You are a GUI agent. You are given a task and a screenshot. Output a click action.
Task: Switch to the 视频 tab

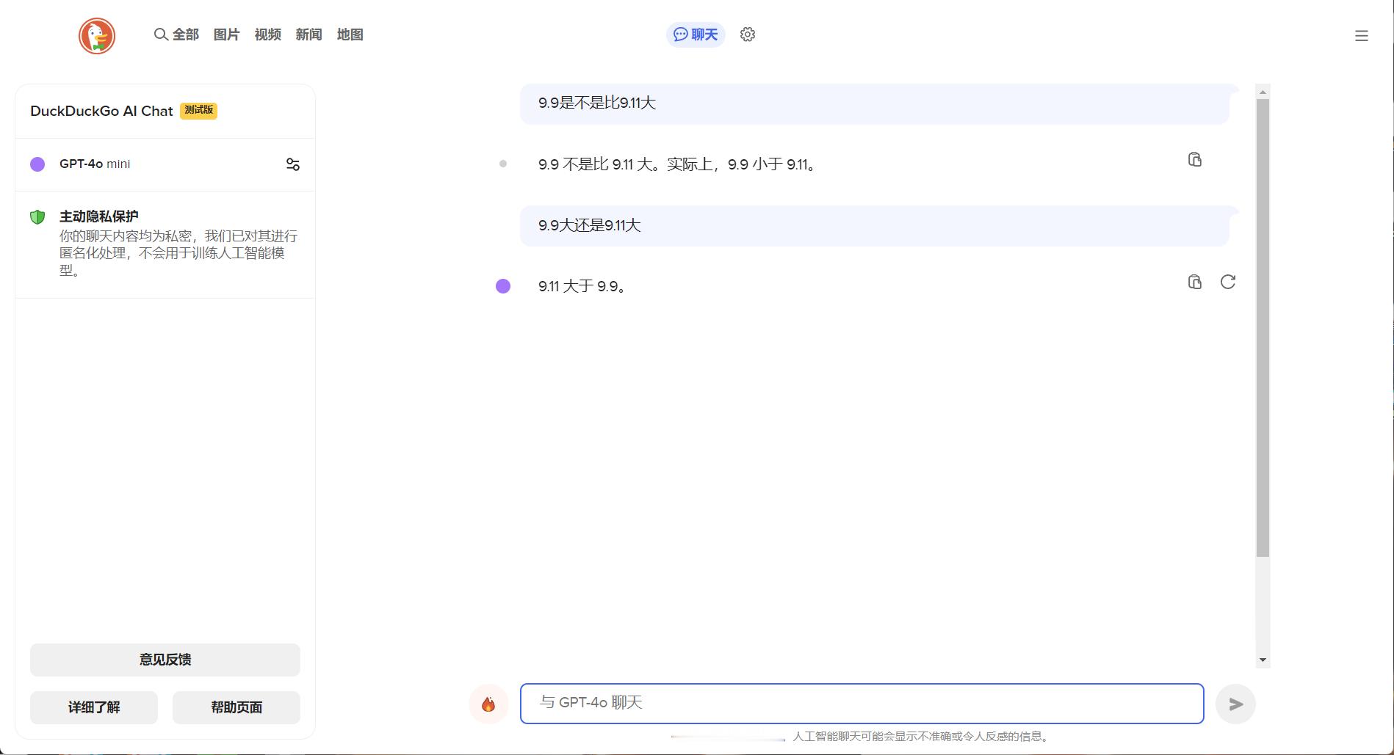268,34
